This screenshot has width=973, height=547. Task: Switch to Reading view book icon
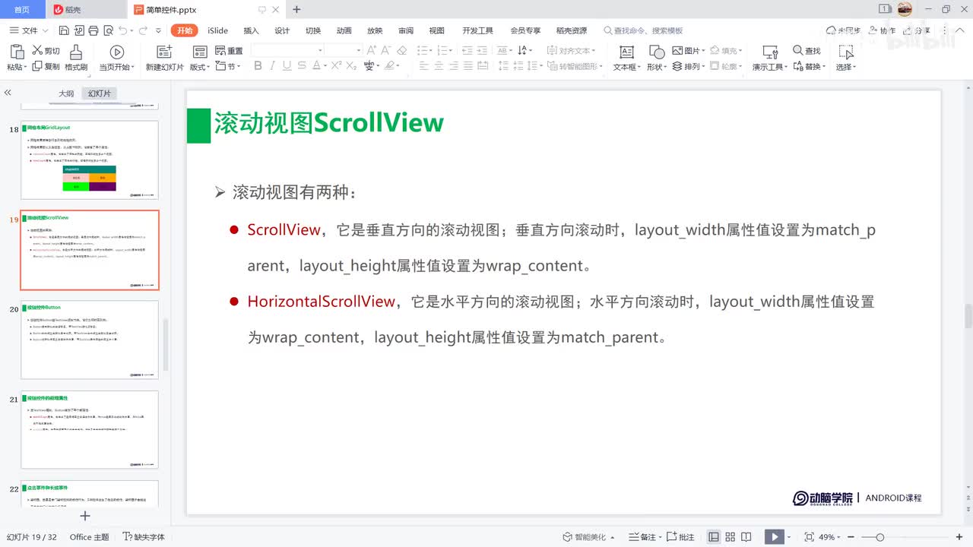pos(747,537)
